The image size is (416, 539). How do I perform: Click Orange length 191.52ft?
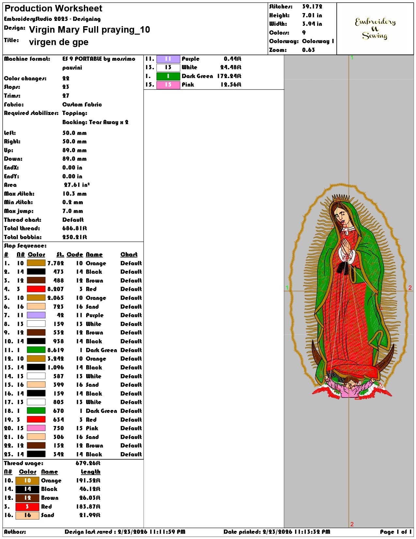pos(88,481)
